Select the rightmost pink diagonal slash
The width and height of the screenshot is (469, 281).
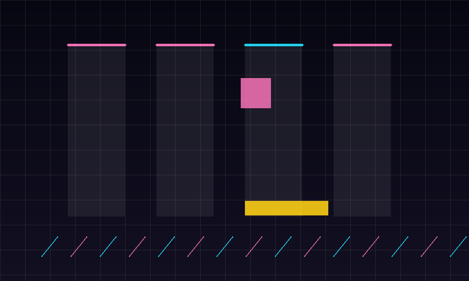429,247
